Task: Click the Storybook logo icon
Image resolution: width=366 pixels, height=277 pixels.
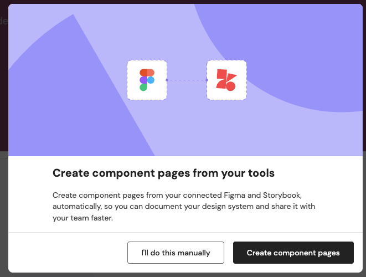Action: click(226, 80)
